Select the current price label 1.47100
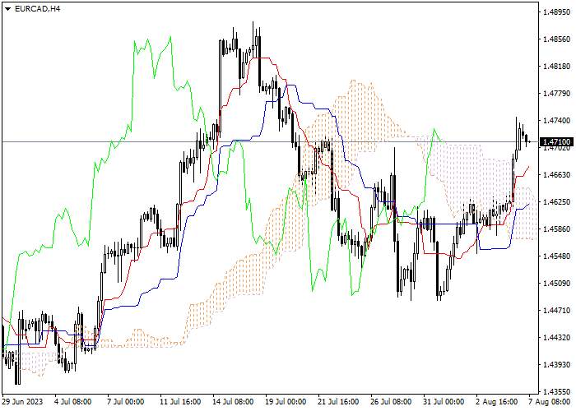This screenshot has width=576, height=411. 556,141
